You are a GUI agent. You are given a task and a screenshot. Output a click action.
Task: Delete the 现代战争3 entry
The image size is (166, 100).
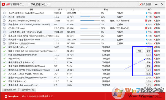(x=157, y=40)
